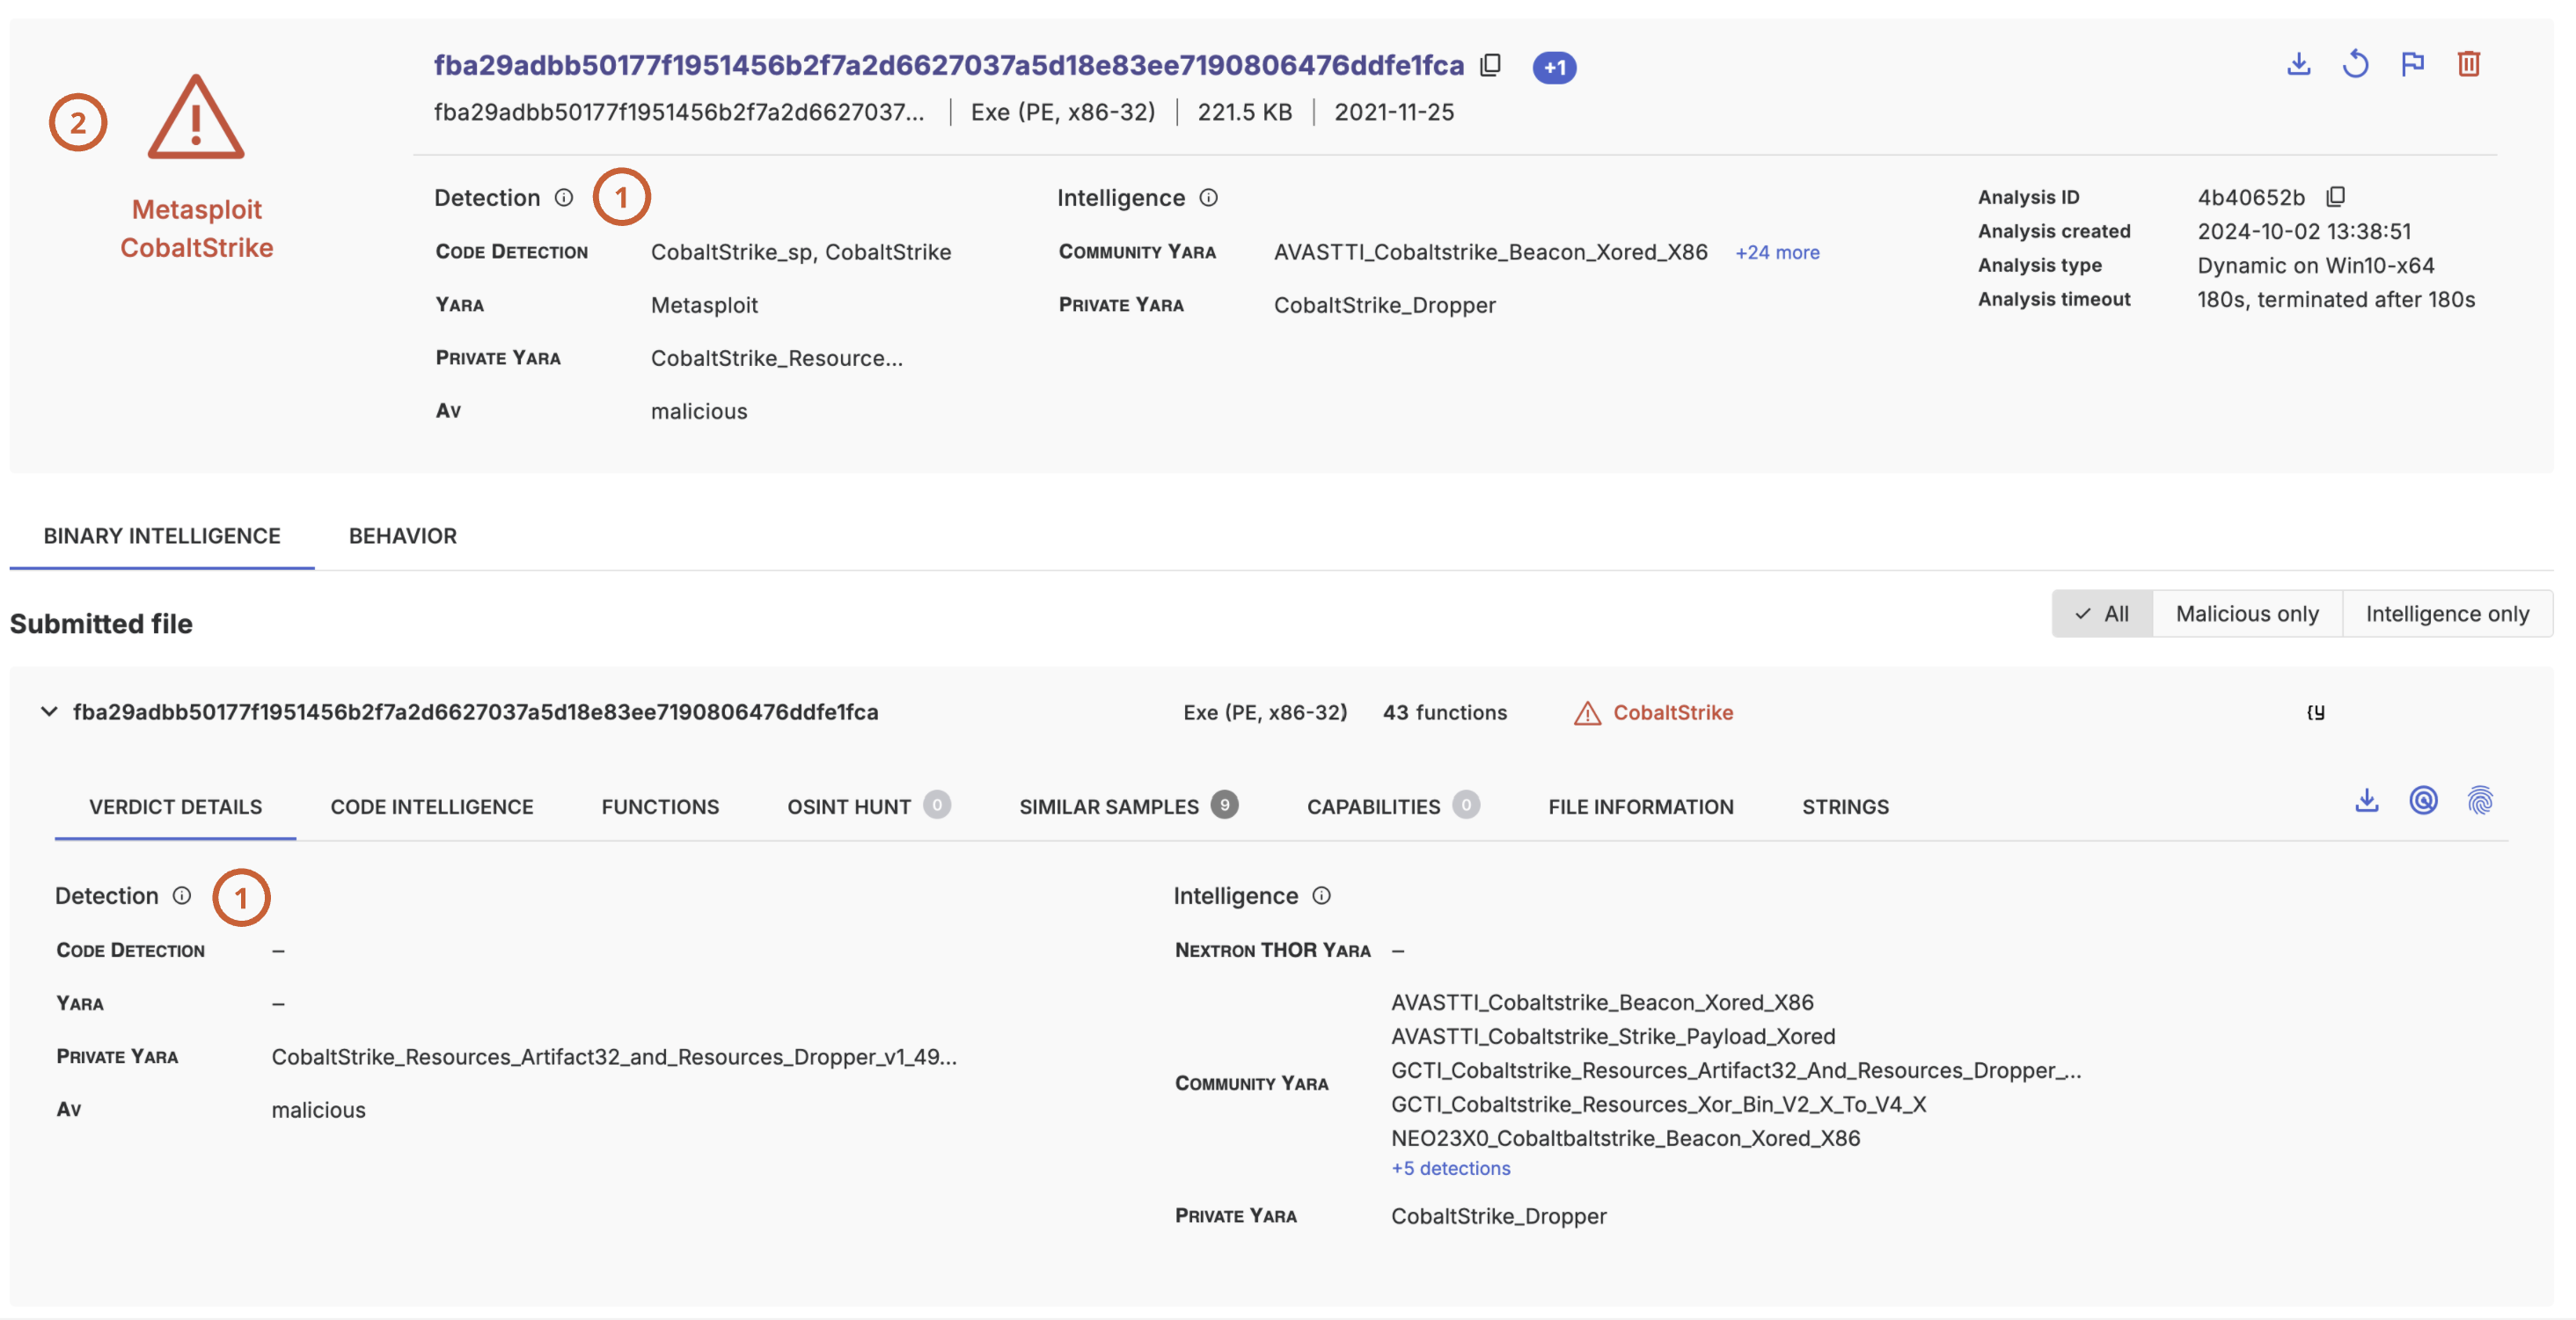Switch to the Behavior tab
The height and width of the screenshot is (1320, 2576).
(402, 536)
